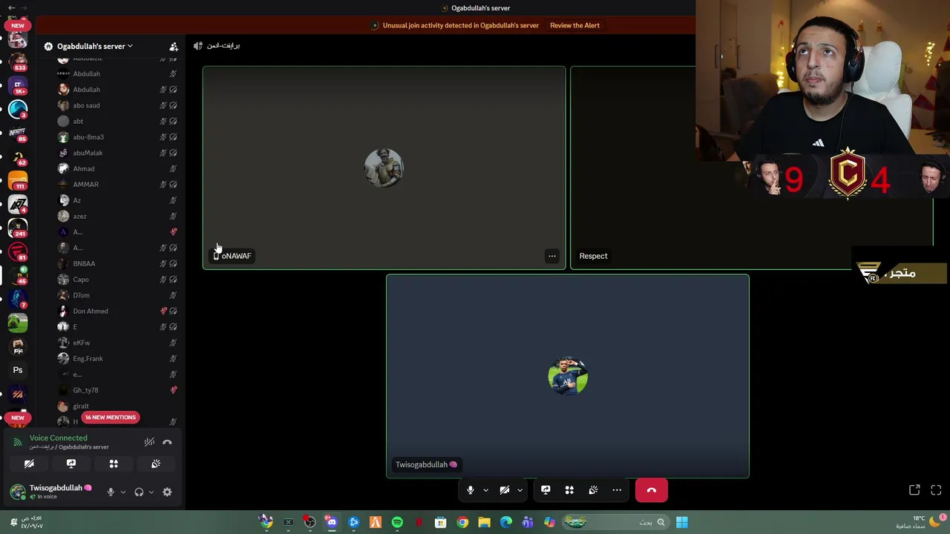Select member Don Ahmed in list
This screenshot has width=950, height=534.
(x=117, y=311)
